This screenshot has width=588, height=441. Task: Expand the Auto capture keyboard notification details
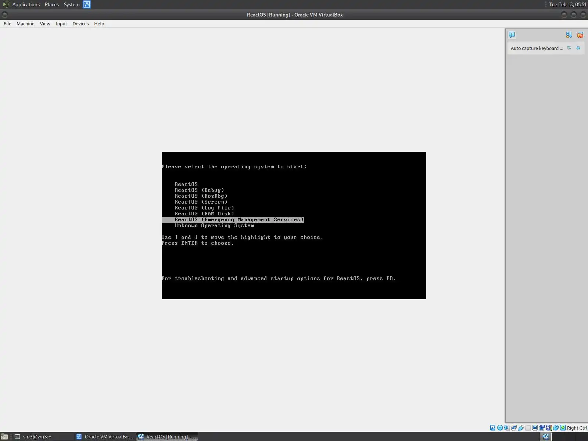tap(569, 48)
